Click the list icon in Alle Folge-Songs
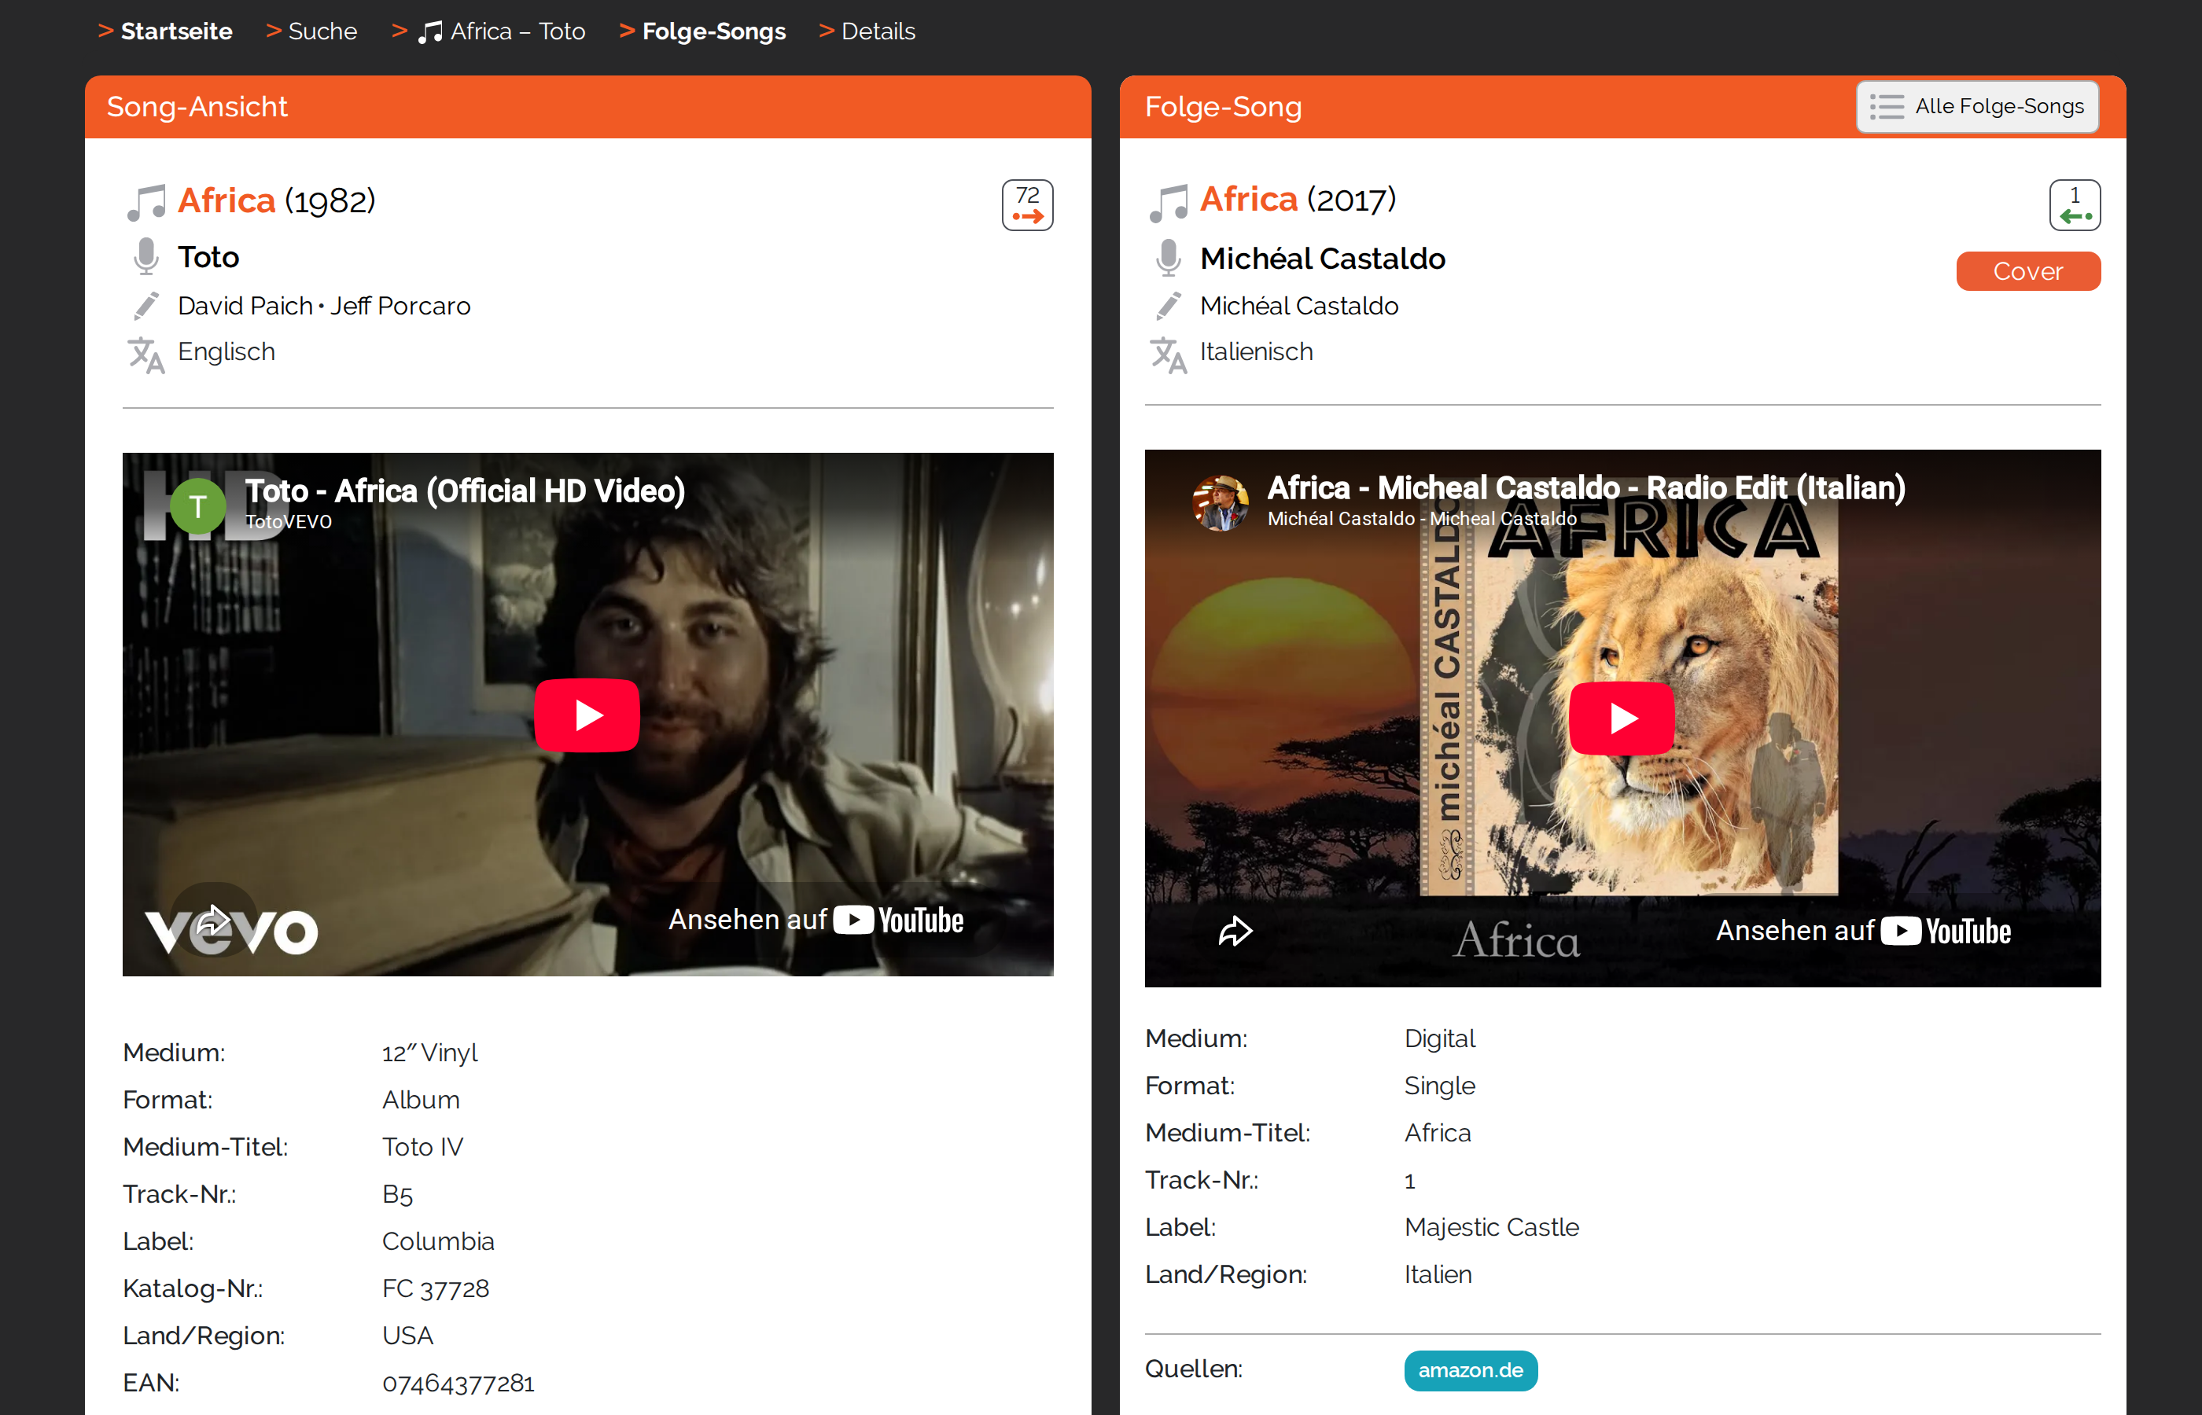 pyautogui.click(x=1886, y=107)
